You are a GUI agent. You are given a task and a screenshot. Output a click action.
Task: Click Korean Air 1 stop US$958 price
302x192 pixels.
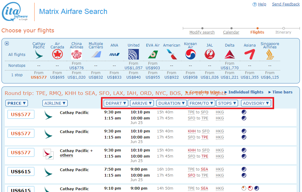click(x=190, y=77)
